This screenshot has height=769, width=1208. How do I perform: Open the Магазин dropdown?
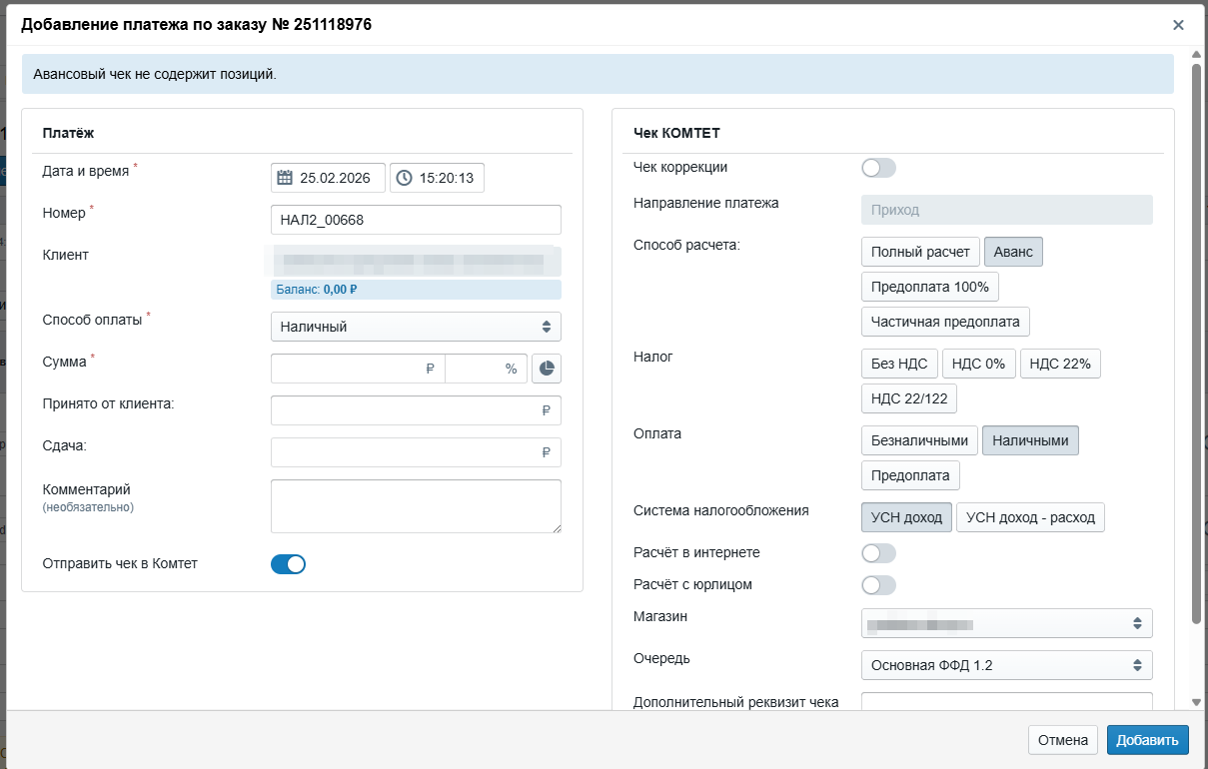tap(1007, 623)
